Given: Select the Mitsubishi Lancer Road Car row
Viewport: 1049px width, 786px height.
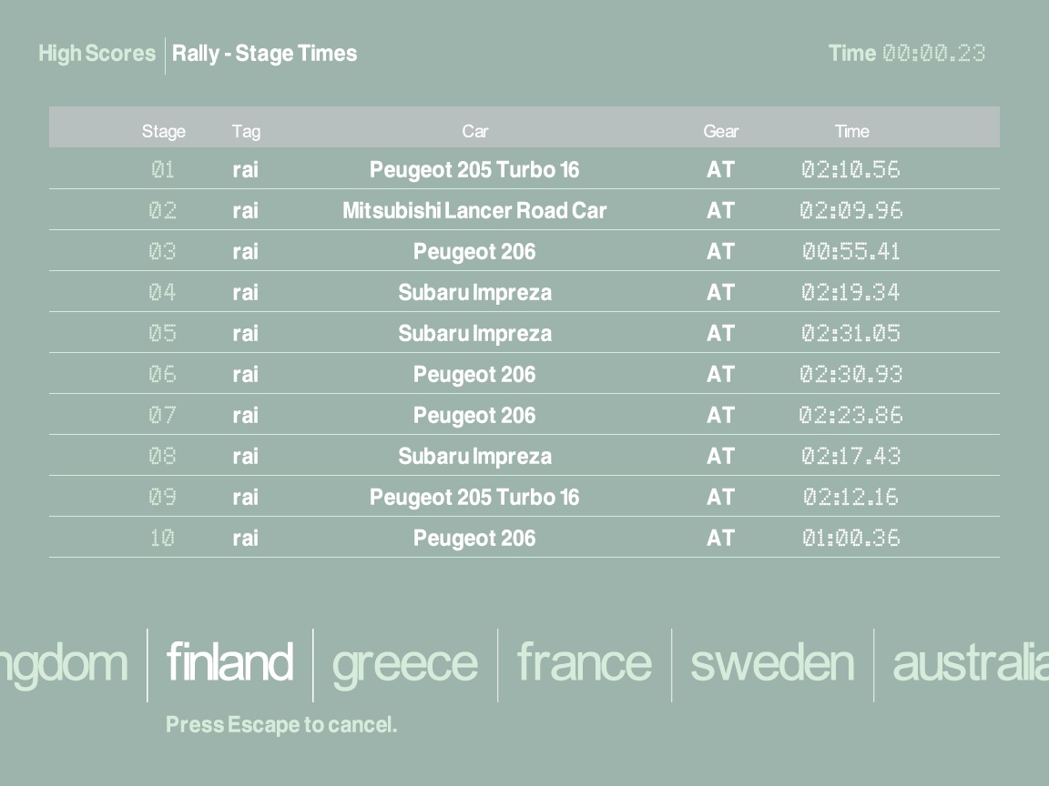Looking at the screenshot, I should (474, 211).
